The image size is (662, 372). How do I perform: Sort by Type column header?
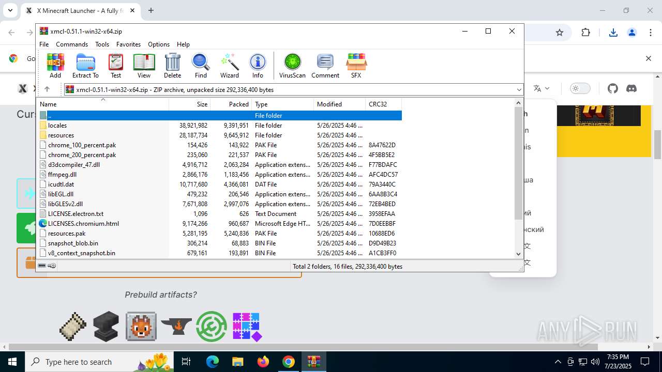(x=282, y=104)
